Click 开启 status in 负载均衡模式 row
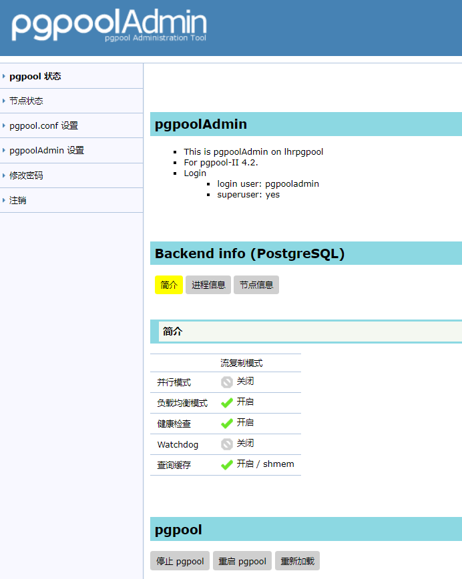Viewport: 462px width, 579px height. (246, 402)
